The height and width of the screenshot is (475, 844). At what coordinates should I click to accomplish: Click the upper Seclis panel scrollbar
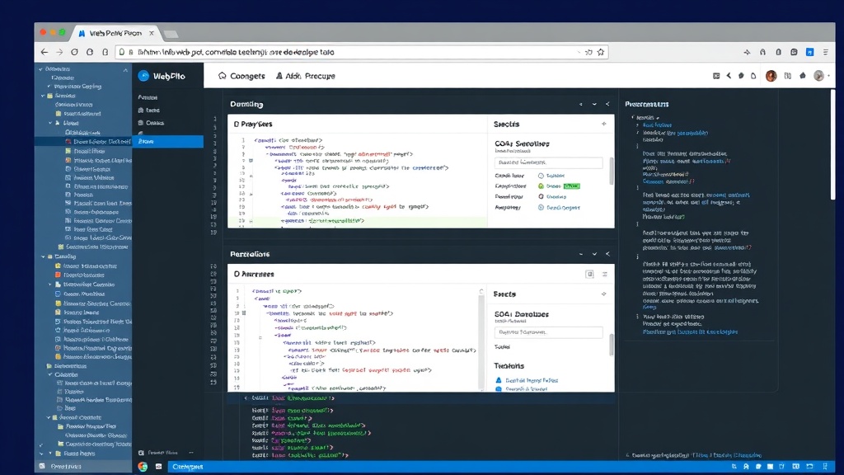(612, 172)
